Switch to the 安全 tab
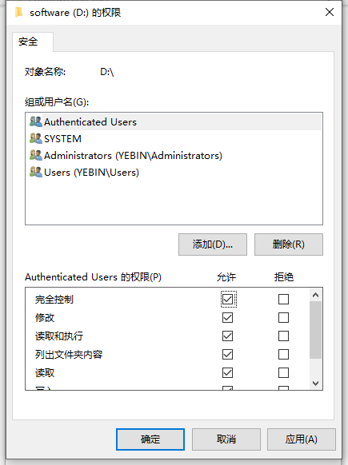The width and height of the screenshot is (348, 465). tap(28, 42)
